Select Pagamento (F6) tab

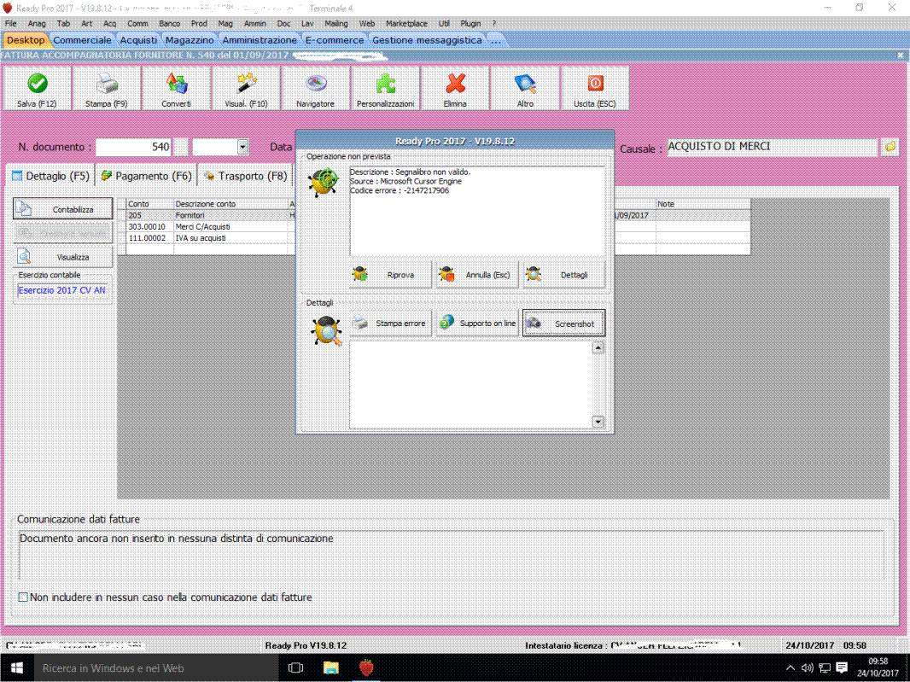coord(146,176)
